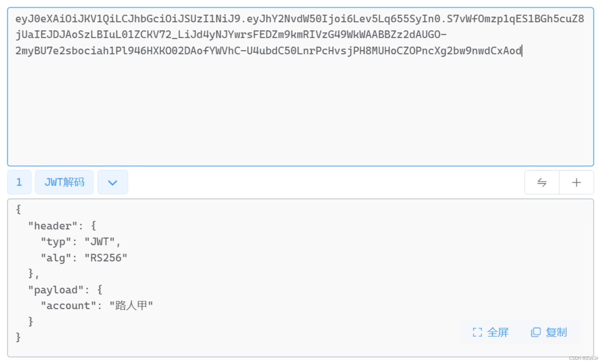Image resolution: width=605 pixels, height=364 pixels.
Task: Click the "alg": "RS256" output line
Action: (84, 258)
